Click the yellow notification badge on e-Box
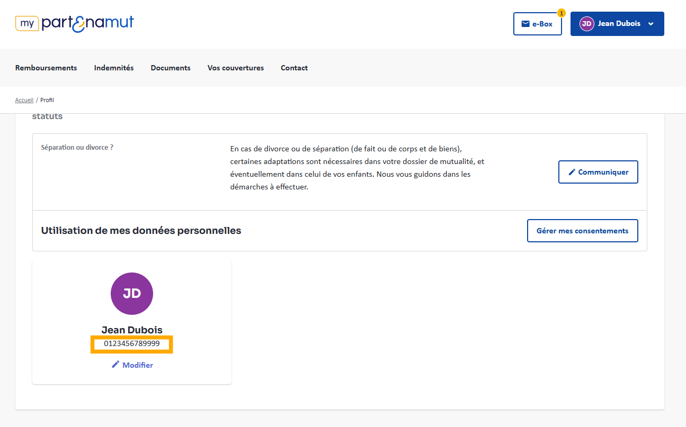This screenshot has height=427, width=686. (562, 13)
